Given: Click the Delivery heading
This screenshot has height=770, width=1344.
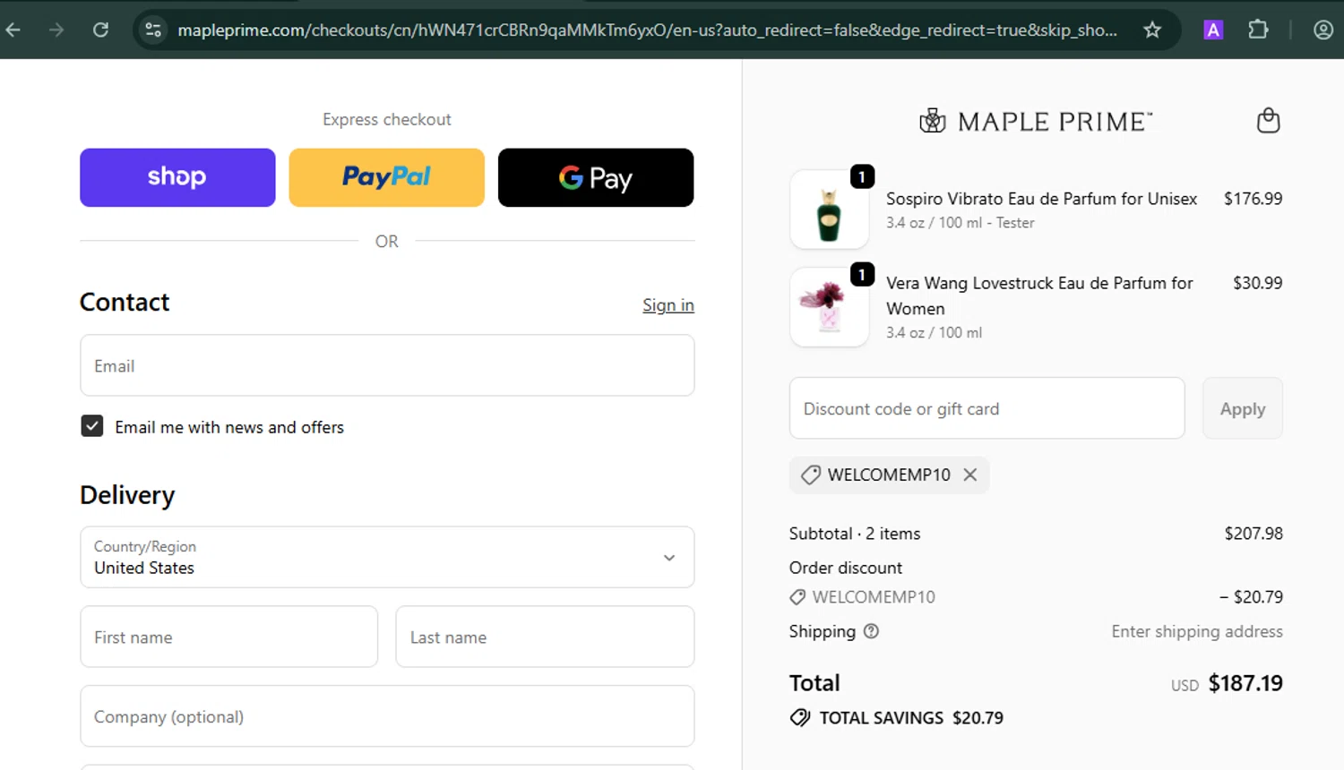Looking at the screenshot, I should pos(127,495).
